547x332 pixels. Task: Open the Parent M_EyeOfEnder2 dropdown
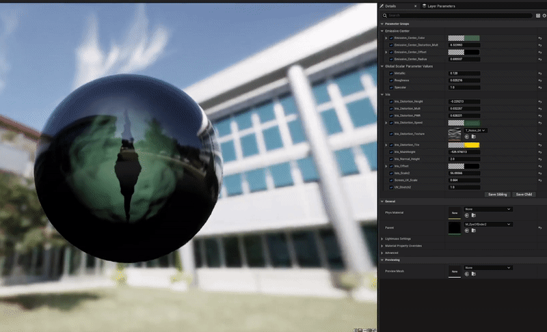[x=488, y=224]
